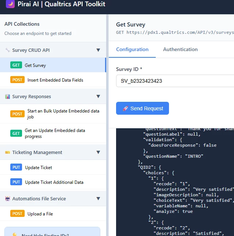Open Start an Bulk Update Embedded data job

click(x=53, y=114)
